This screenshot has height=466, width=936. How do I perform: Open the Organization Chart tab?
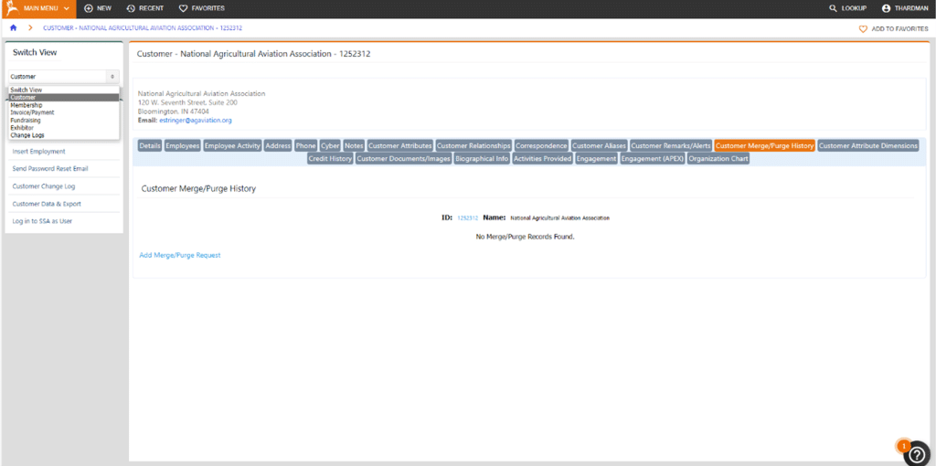(718, 159)
